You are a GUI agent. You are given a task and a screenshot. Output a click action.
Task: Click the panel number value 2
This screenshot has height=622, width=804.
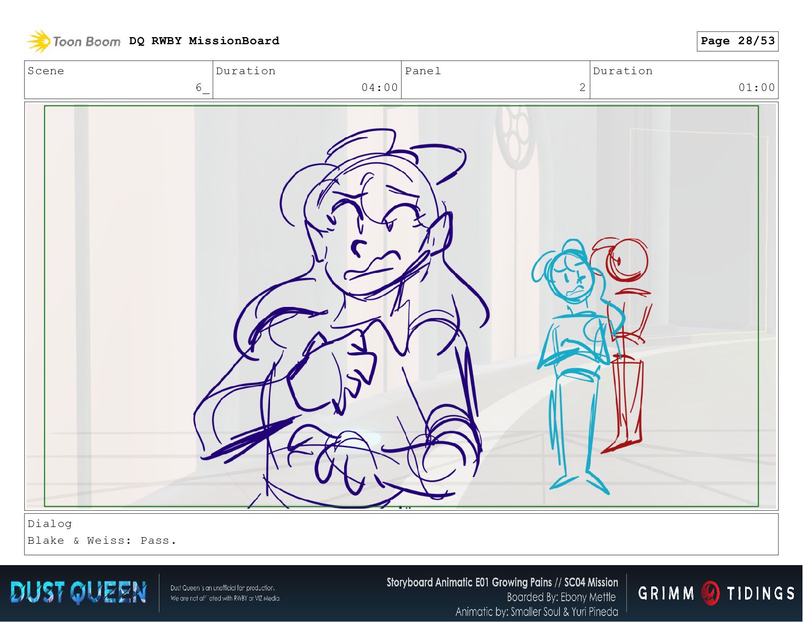(582, 88)
